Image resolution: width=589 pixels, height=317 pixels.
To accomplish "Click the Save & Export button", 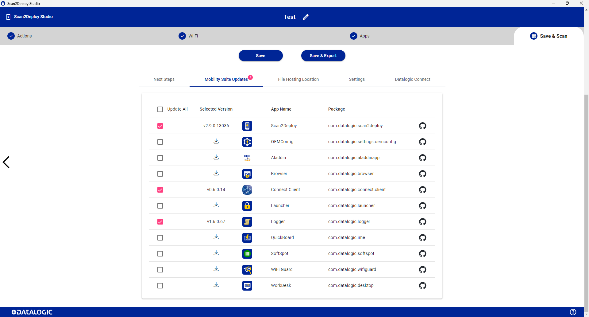I will tap(323, 56).
